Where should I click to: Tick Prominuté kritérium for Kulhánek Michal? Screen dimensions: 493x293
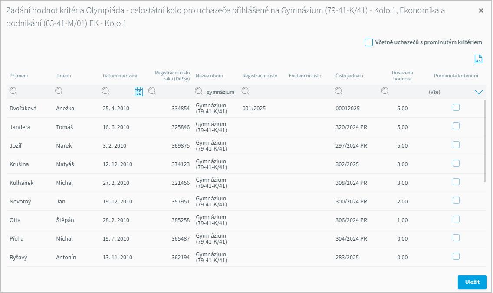[x=456, y=182]
